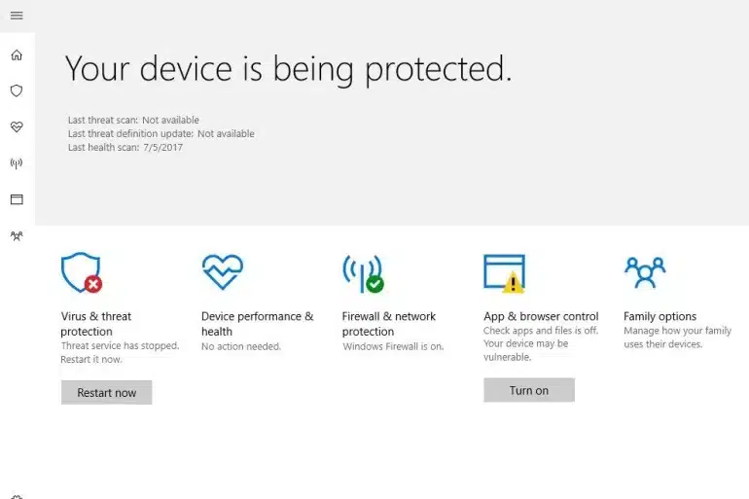The image size is (749, 499).
Task: Go to Home in sidebar
Action: 17,54
